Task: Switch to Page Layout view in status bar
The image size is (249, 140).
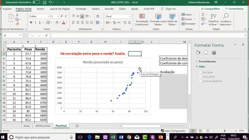Action: (x=200, y=131)
